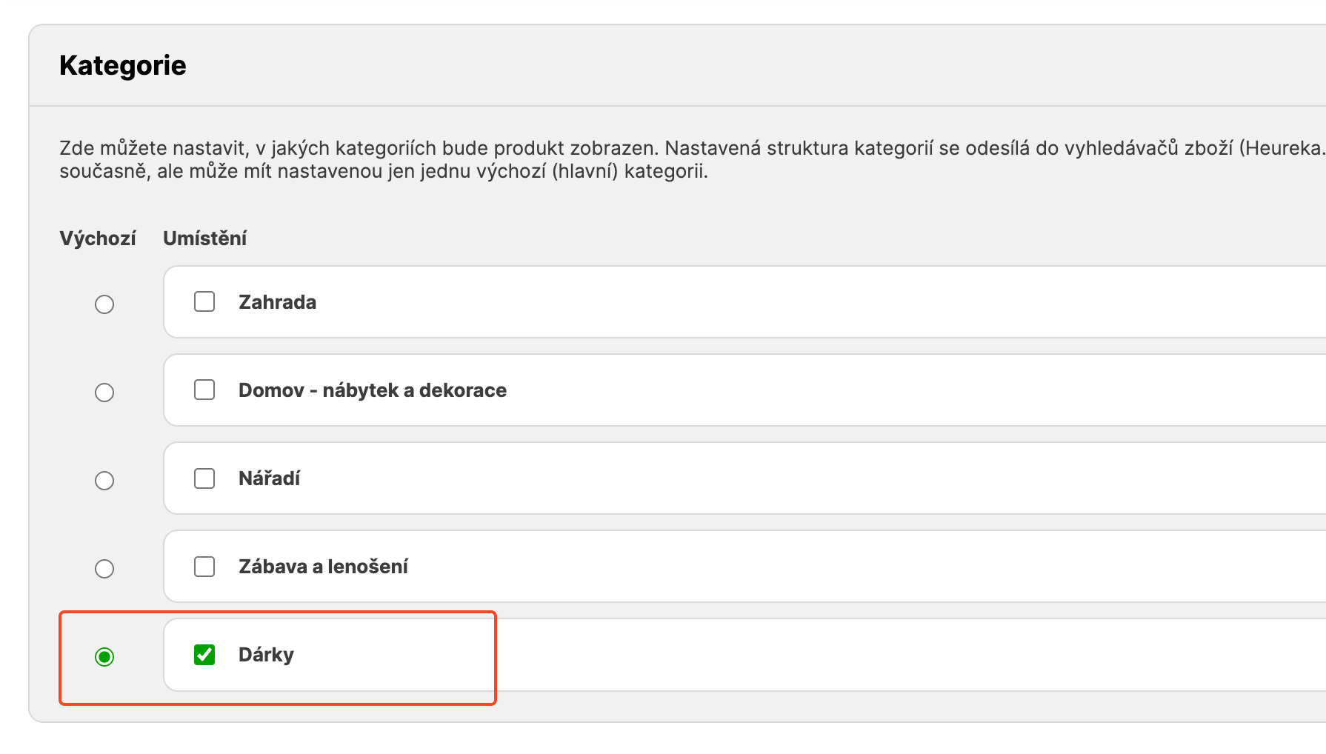Click the Umístění column header

click(x=204, y=238)
